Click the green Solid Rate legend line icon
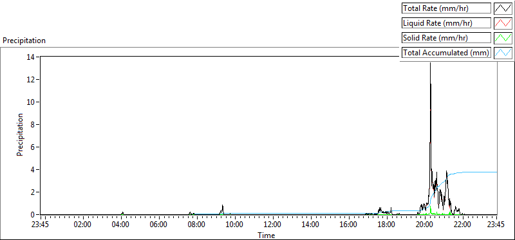Image resolution: width=515 pixels, height=240 pixels. (503, 38)
